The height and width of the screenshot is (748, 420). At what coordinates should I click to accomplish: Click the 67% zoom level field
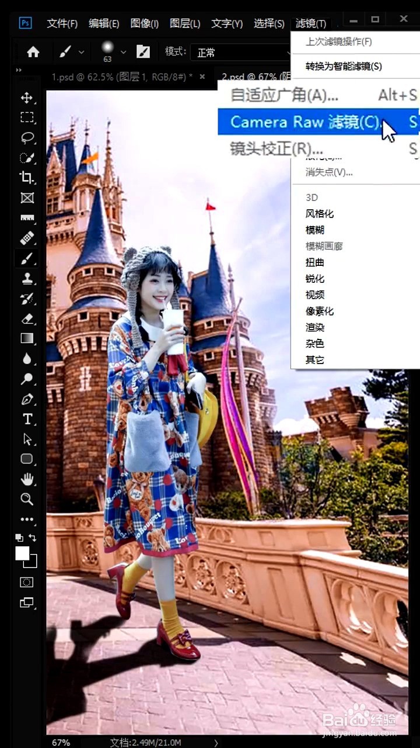(x=61, y=743)
